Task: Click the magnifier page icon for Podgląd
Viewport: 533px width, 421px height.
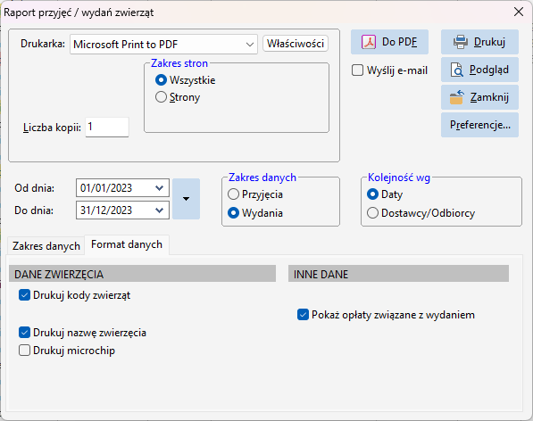Action: pyautogui.click(x=457, y=70)
